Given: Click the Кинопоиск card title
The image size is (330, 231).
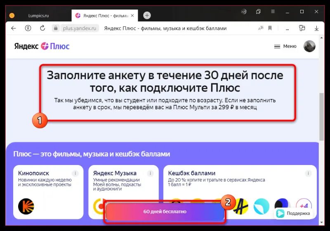Looking at the screenshot, I should (x=33, y=173).
